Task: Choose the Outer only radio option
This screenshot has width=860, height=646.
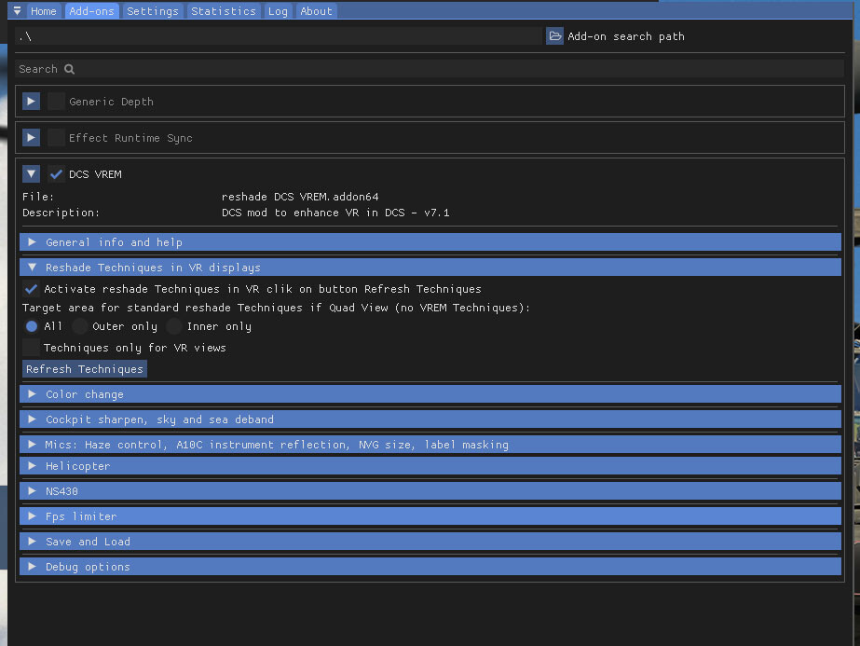Action: point(80,326)
